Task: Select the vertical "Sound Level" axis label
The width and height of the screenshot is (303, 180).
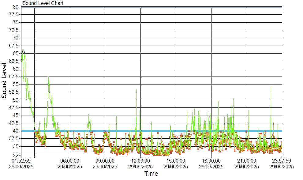Action: click(x=4, y=81)
